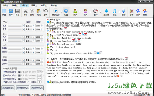Click the 录音增益 value field 200
154x96 pixels.
coord(39,78)
